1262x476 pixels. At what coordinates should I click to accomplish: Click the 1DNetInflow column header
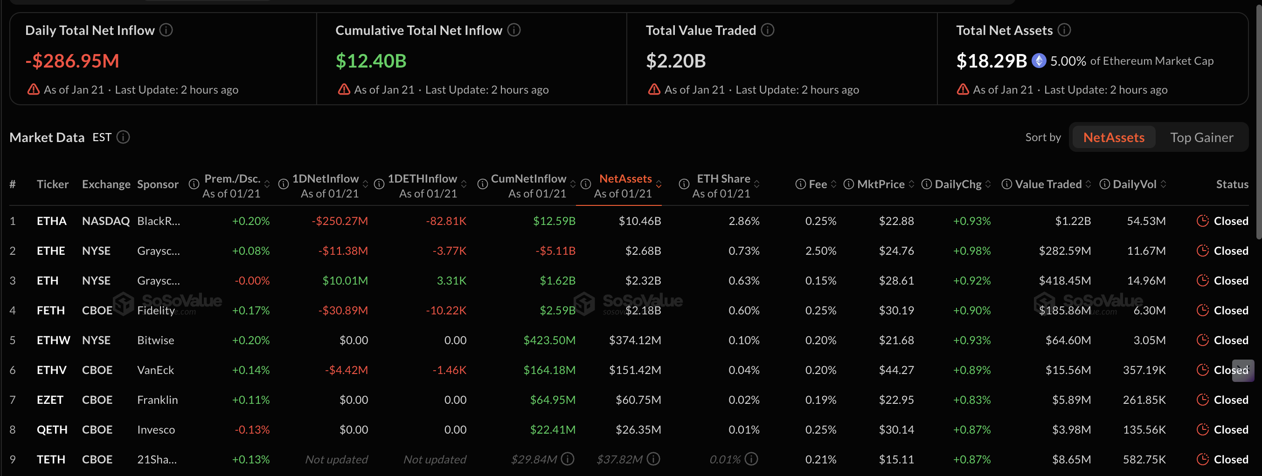point(326,179)
